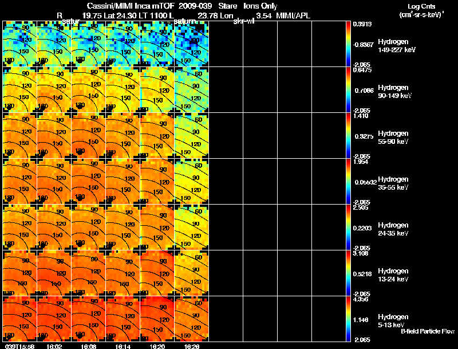Click the '0.5218' color scale value
Image resolution: width=458 pixels, height=349 pixels.
[362, 274]
